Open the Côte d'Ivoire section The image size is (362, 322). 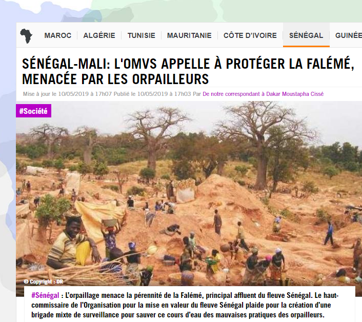point(250,35)
